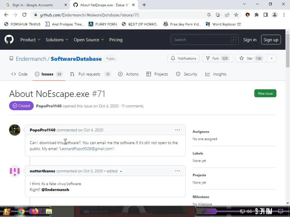This screenshot has width=290, height=217.
Task: Click the page vertical scrollbar thumb
Action: click(288, 51)
